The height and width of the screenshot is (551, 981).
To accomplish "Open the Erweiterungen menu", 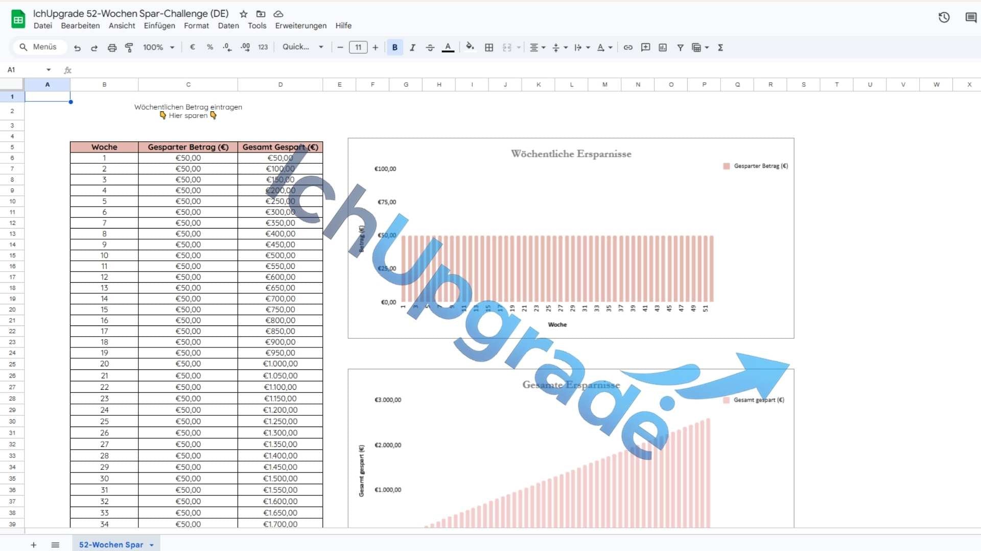I will coord(300,26).
